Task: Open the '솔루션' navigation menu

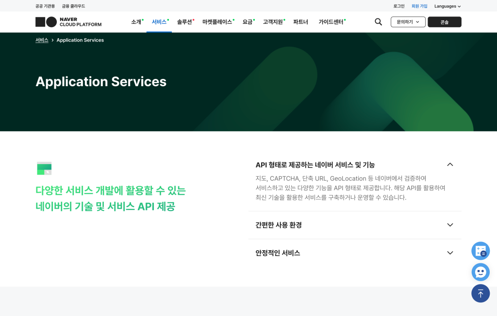Action: click(184, 22)
